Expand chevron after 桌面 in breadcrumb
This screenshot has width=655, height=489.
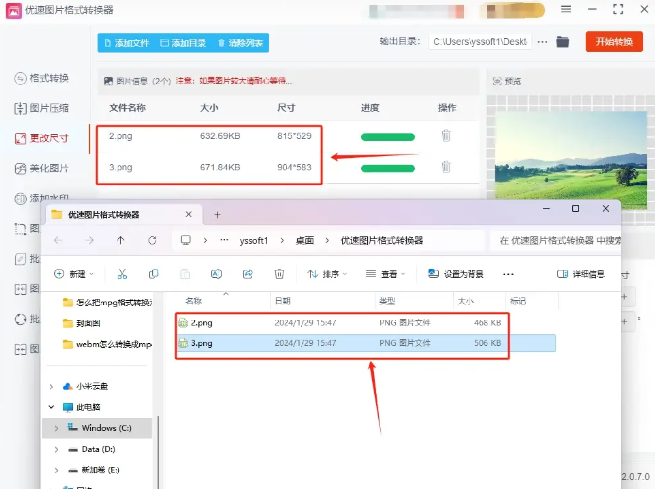(x=327, y=241)
